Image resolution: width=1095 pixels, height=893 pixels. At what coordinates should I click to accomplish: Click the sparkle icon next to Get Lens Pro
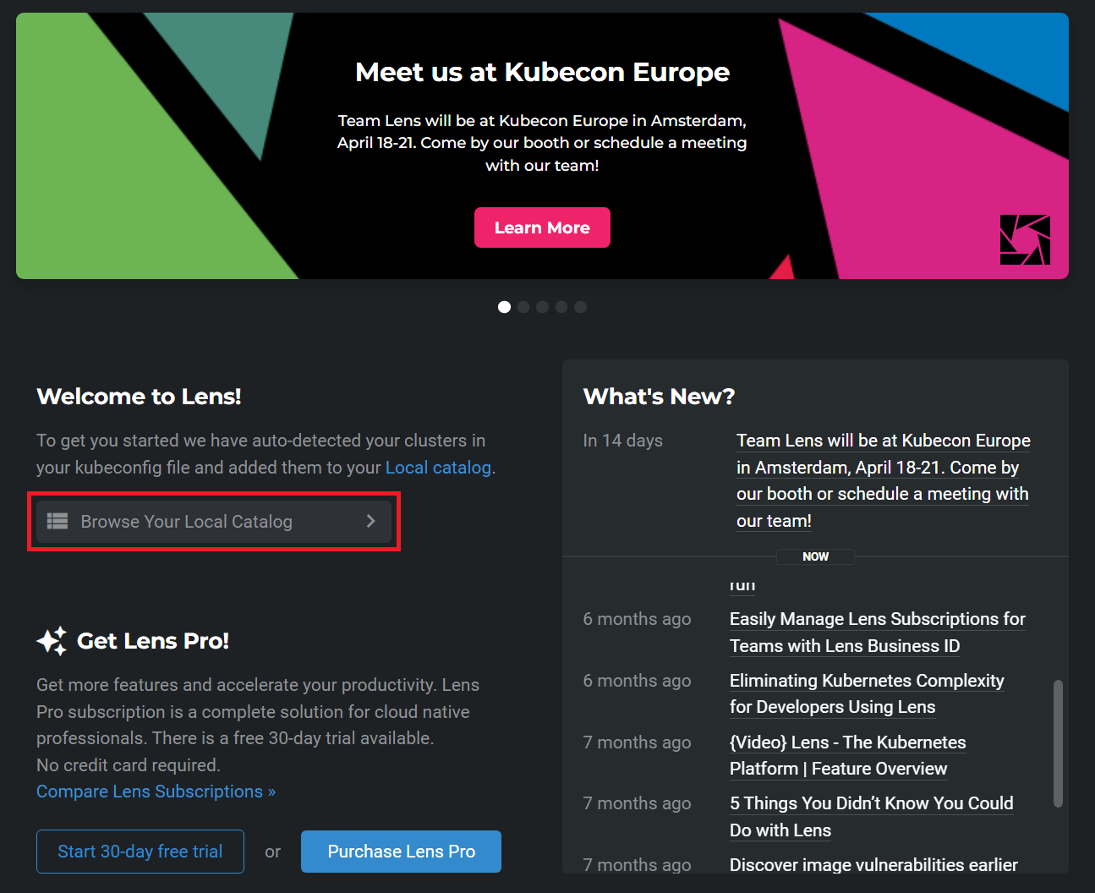click(52, 641)
